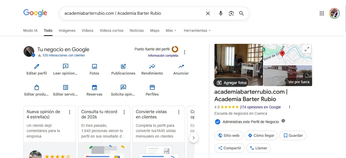Click the Compartir button
Image resolution: width=346 pixels, height=158 pixels.
coord(229,148)
